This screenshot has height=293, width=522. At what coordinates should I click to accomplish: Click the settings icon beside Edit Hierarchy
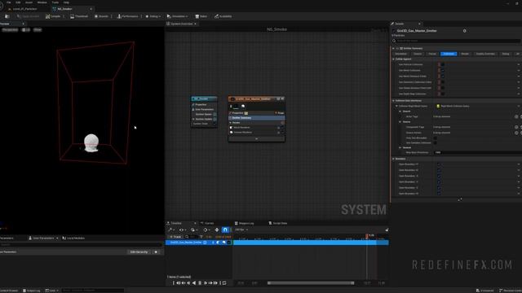click(x=156, y=252)
